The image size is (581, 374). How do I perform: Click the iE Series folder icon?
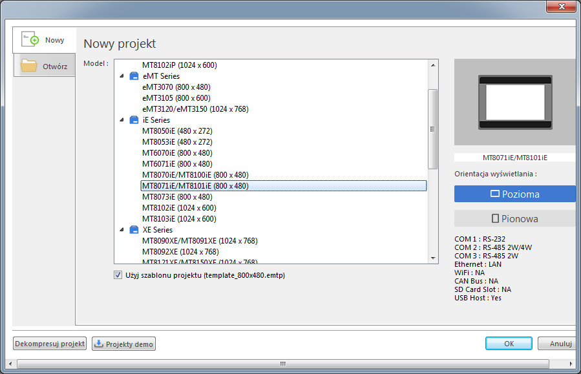pos(134,120)
